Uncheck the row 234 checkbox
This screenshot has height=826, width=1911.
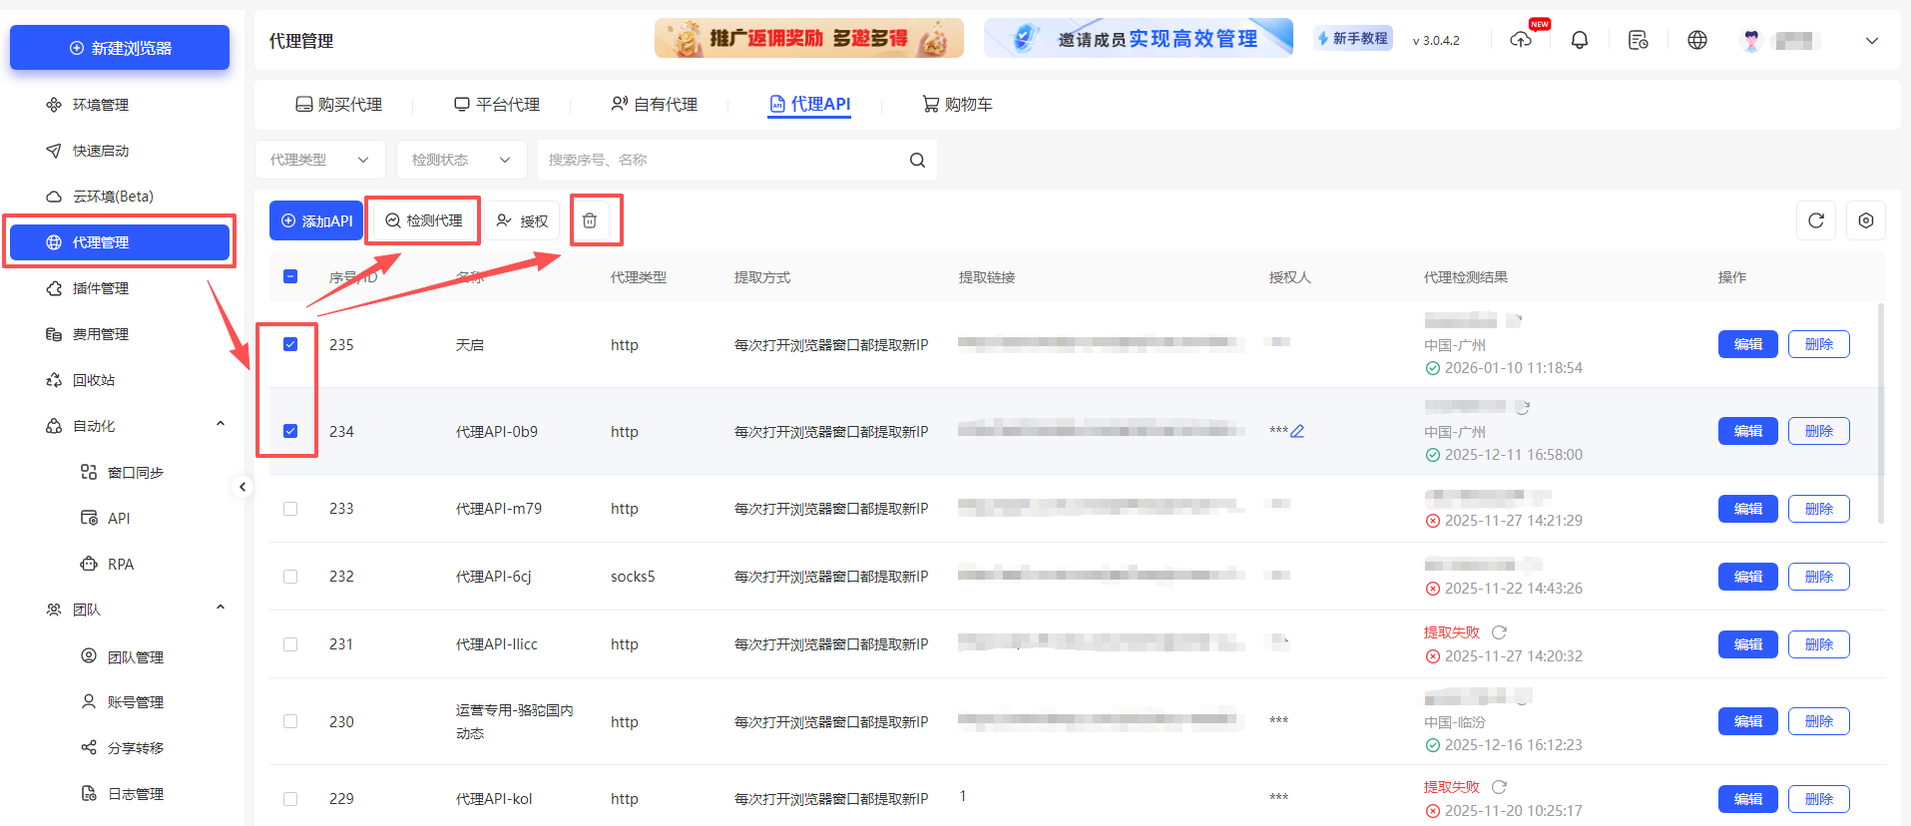click(x=290, y=431)
